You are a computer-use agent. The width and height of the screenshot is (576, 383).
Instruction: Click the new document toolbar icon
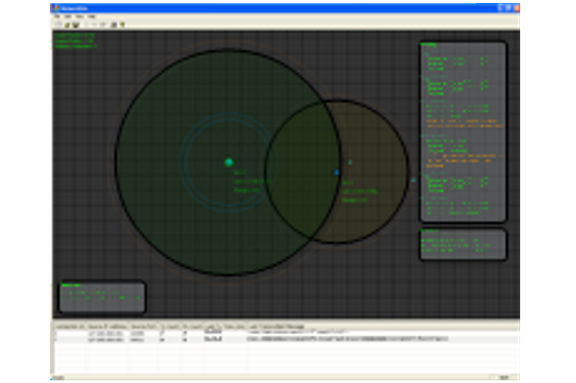click(x=58, y=25)
